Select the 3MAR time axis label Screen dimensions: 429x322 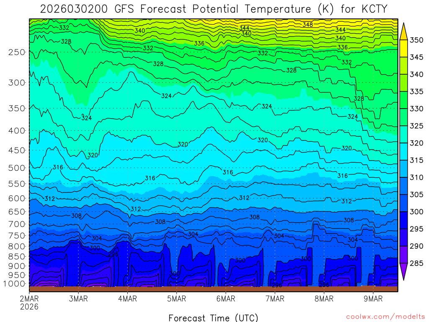[x=78, y=299]
